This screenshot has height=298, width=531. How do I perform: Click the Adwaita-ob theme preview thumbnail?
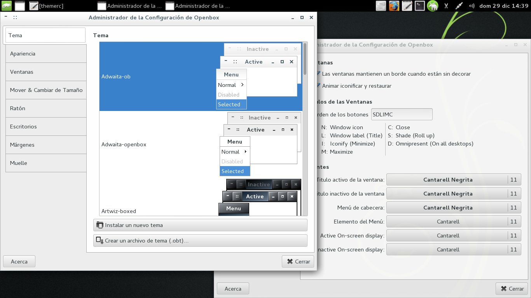pyautogui.click(x=259, y=76)
